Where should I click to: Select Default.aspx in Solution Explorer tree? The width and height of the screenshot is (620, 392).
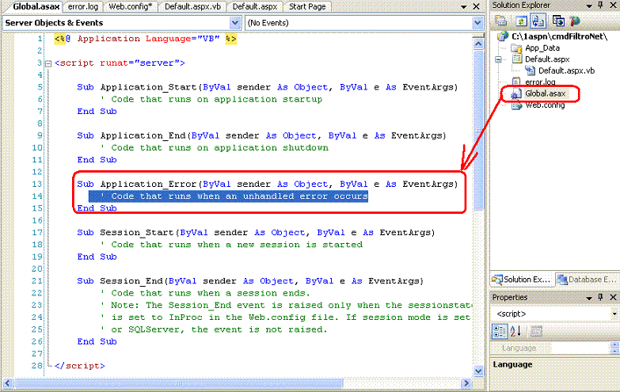coord(547,59)
